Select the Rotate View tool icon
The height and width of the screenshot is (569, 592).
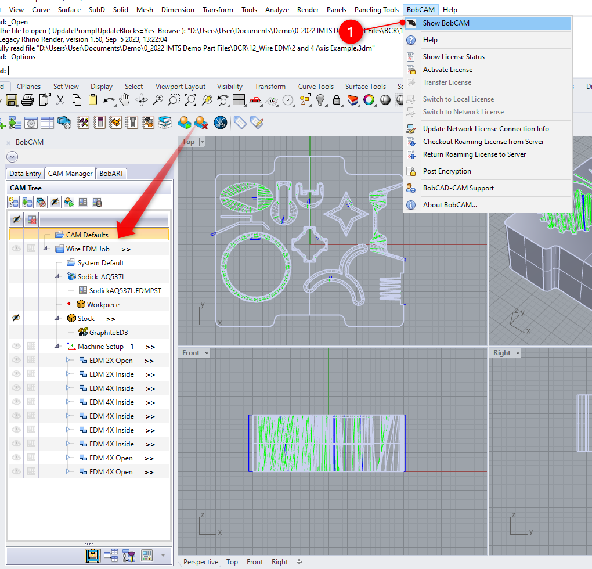[142, 100]
